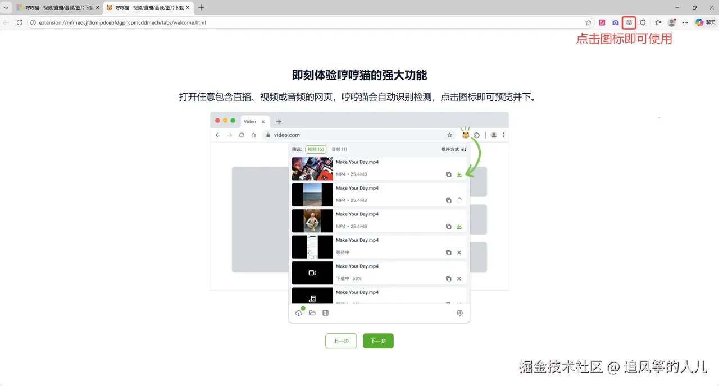This screenshot has width=719, height=386.
Task: Click the beach video thumbnail in demo
Action: pos(312,195)
